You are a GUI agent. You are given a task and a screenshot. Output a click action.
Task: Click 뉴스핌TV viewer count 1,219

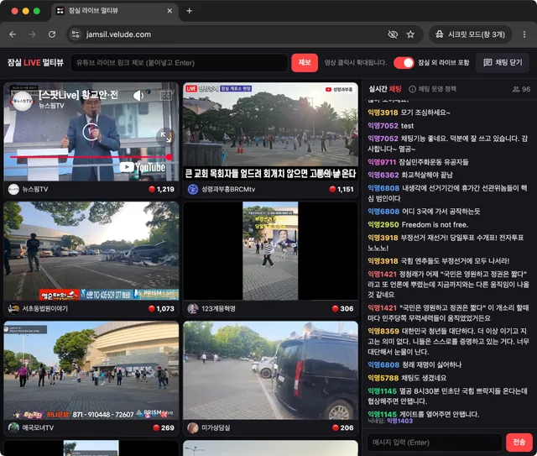(162, 189)
